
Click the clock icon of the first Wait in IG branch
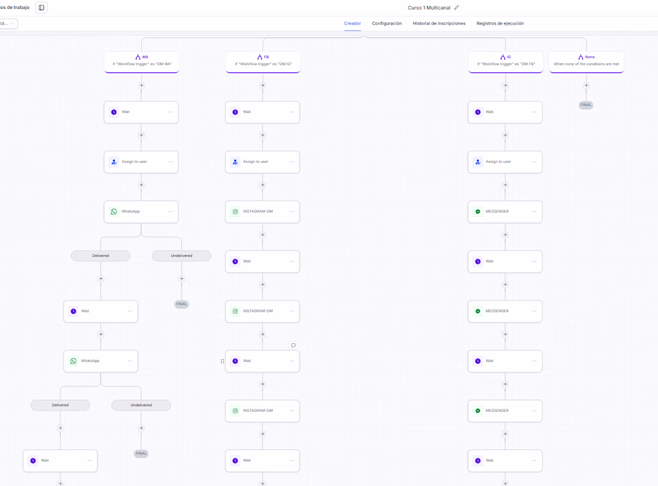(x=477, y=112)
